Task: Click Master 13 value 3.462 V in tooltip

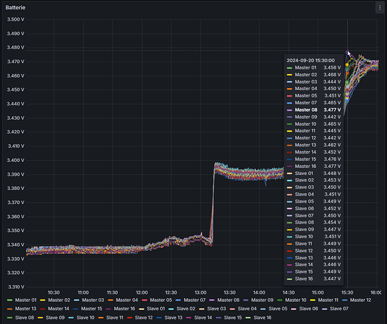Action: 332,145
